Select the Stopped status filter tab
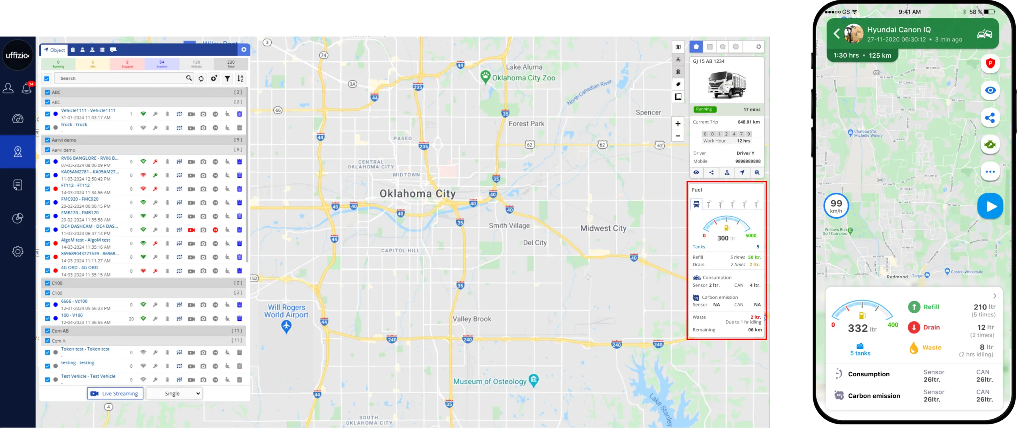Screen dimensions: 1017x428 pos(128,64)
